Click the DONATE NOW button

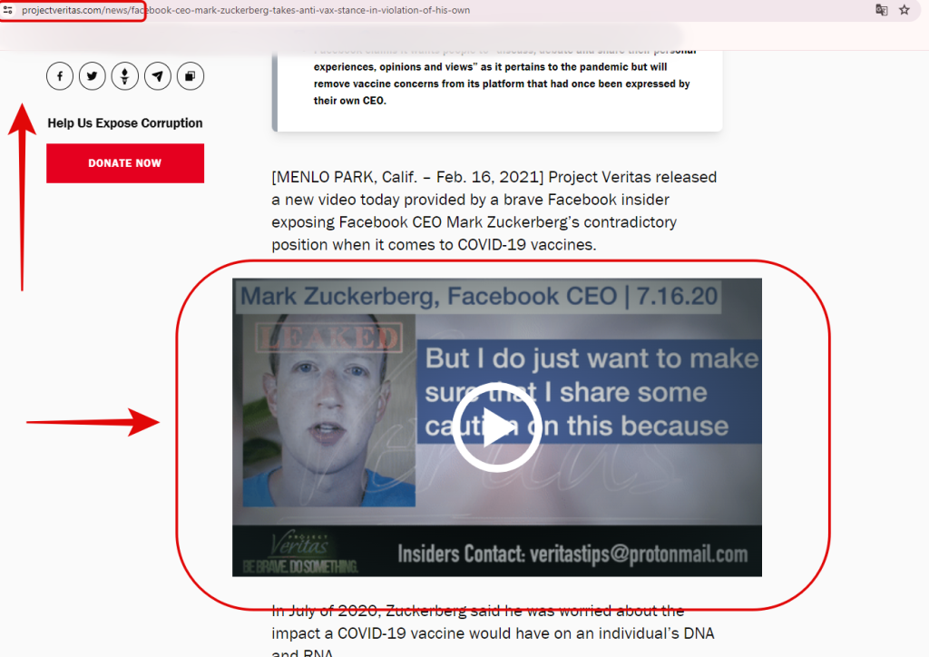(x=125, y=163)
